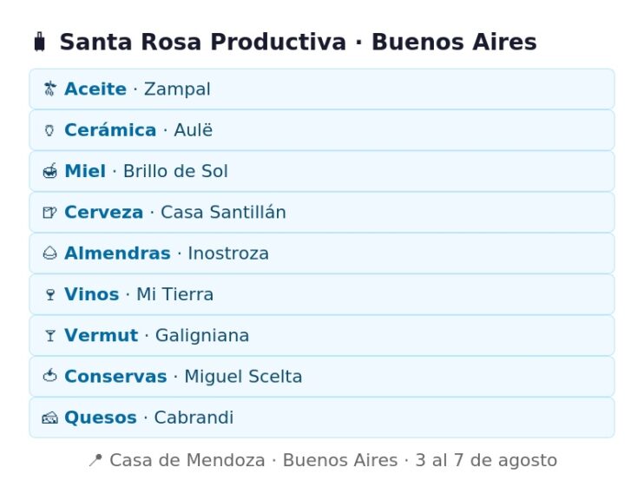Click the Vinos bold label
Image resolution: width=644 pixels, height=500 pixels.
[x=92, y=294]
